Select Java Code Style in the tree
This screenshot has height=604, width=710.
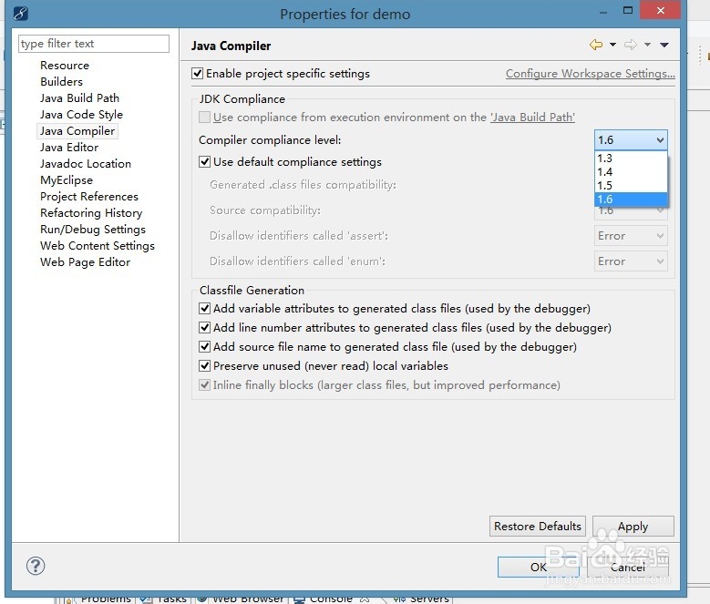tap(81, 115)
